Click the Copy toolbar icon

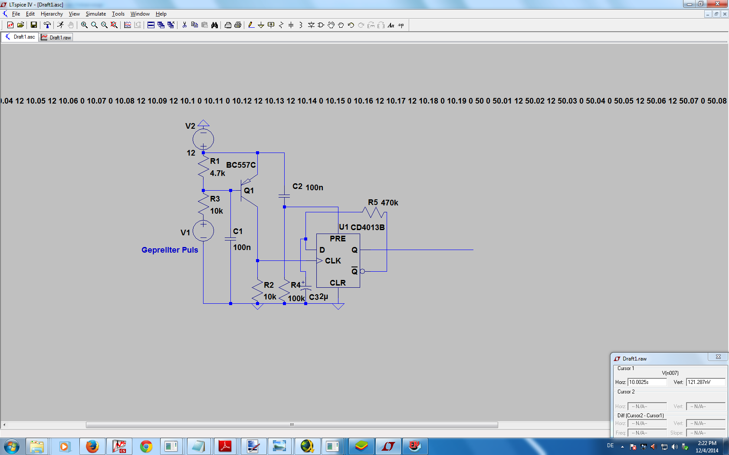(x=194, y=25)
